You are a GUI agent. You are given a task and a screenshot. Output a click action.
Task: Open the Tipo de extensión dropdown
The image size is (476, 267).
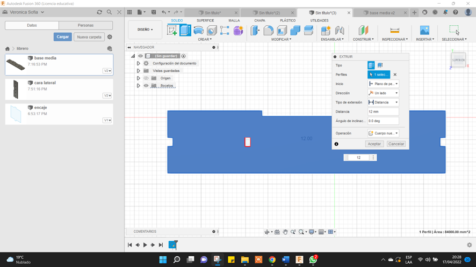tap(383, 102)
